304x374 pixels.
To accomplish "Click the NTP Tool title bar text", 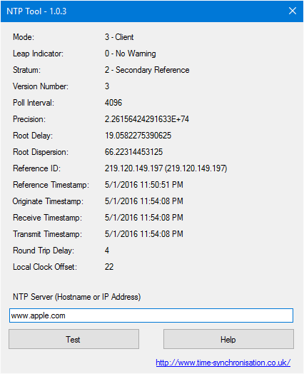I will pos(36,11).
